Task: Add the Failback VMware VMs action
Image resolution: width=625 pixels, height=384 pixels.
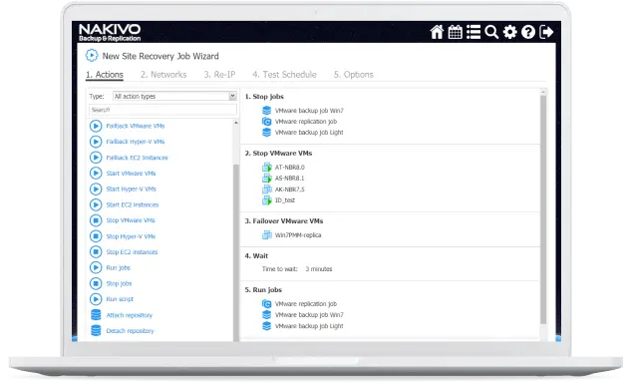Action: (136, 126)
